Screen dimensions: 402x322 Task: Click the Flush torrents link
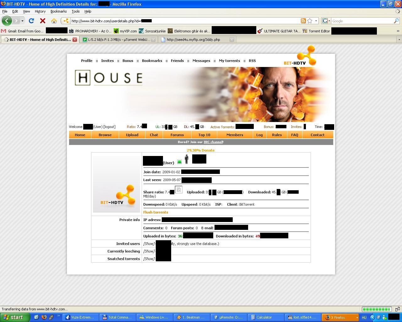coord(155,212)
